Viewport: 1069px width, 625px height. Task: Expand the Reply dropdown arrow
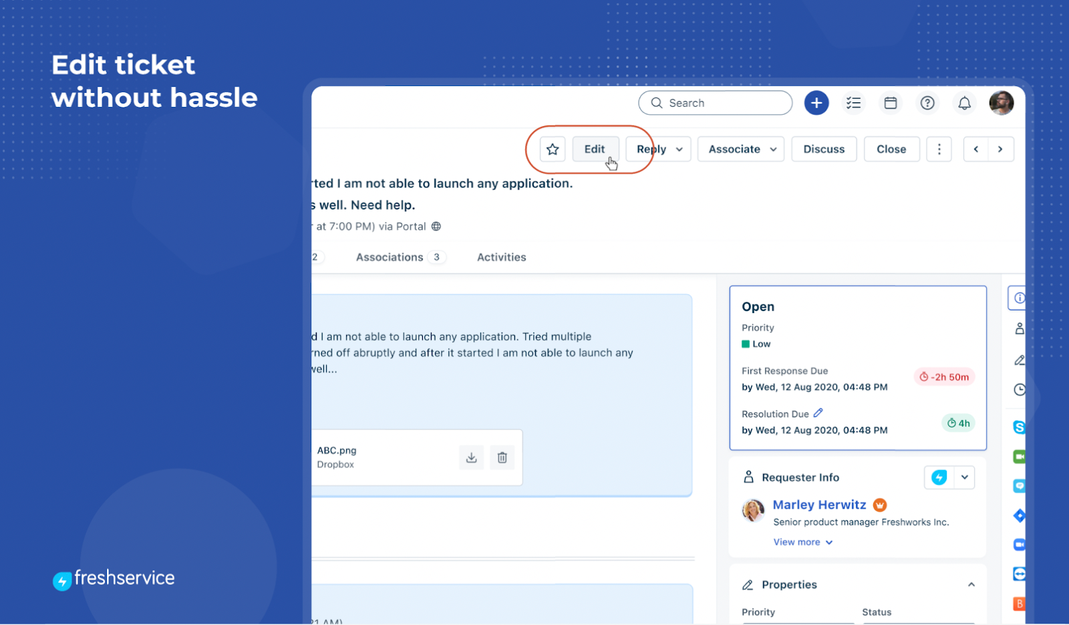(679, 149)
